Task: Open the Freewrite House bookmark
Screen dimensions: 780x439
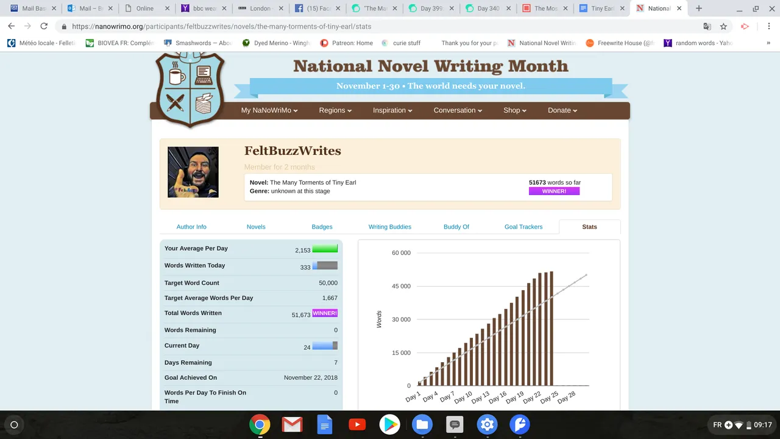Action: coord(620,43)
